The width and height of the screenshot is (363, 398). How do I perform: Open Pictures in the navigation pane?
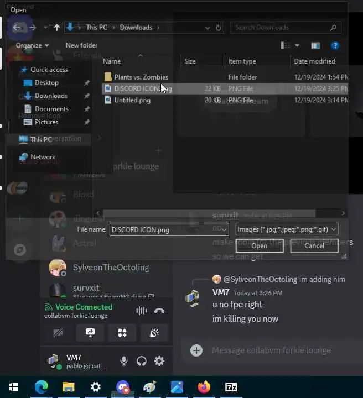(x=46, y=122)
